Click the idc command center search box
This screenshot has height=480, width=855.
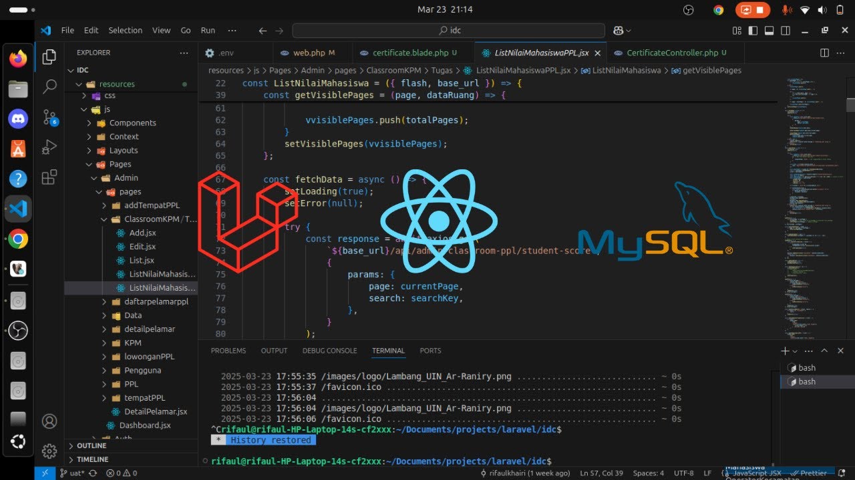click(449, 31)
